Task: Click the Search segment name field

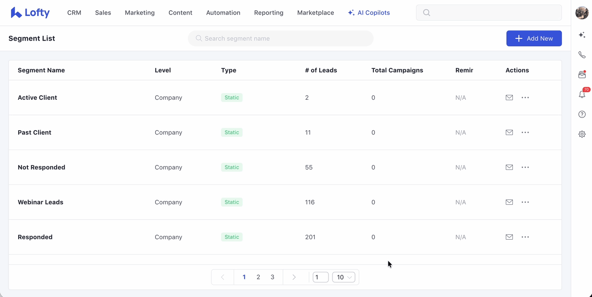Action: [281, 38]
